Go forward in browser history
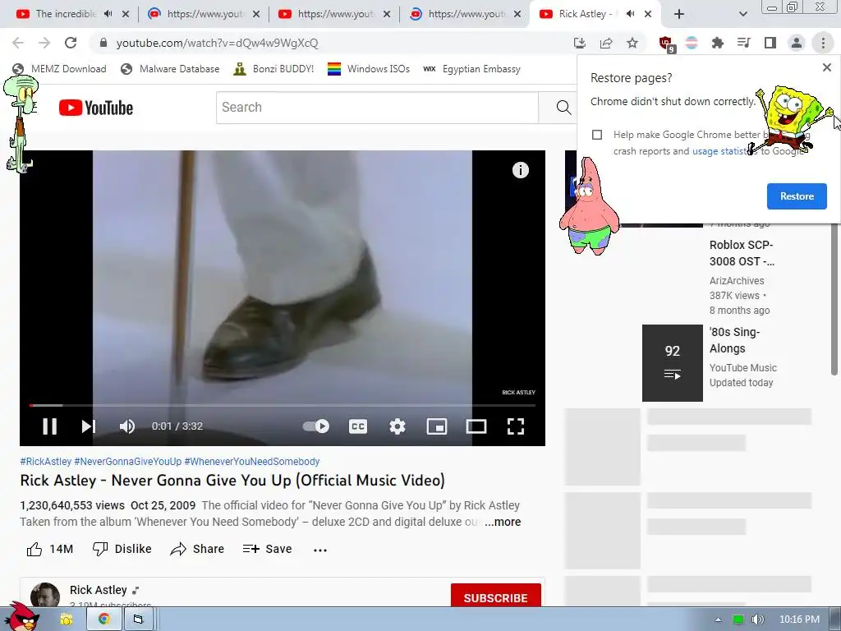841x631 pixels. pos(44,43)
